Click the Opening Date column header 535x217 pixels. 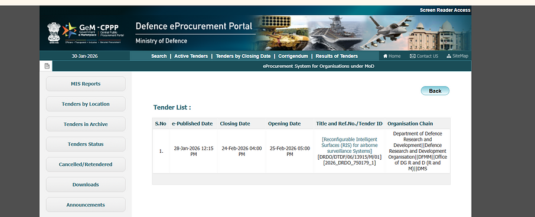click(284, 124)
